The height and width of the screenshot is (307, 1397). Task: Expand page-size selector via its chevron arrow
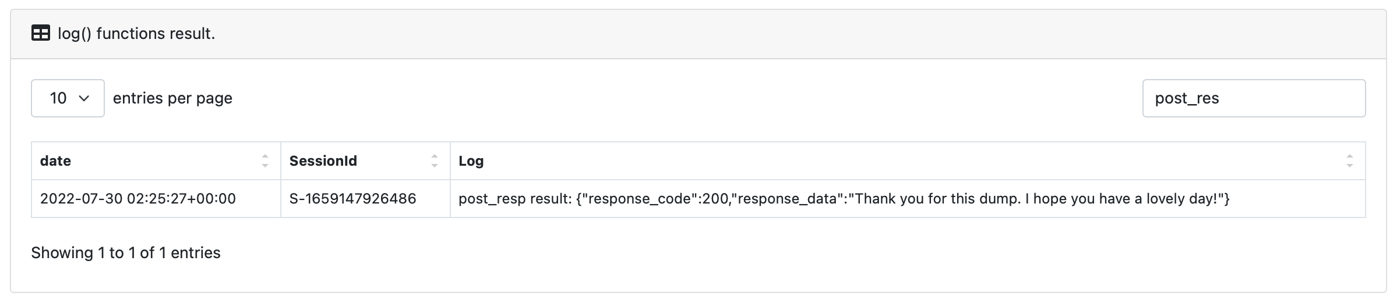click(84, 98)
